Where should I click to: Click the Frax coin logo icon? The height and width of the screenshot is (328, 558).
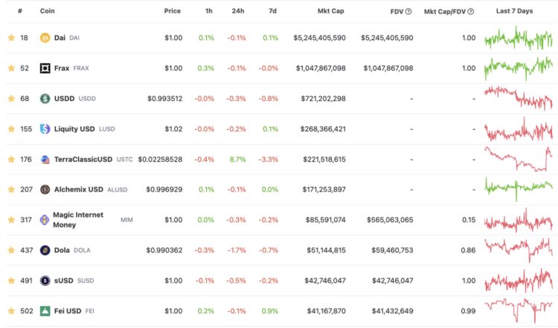click(x=45, y=68)
